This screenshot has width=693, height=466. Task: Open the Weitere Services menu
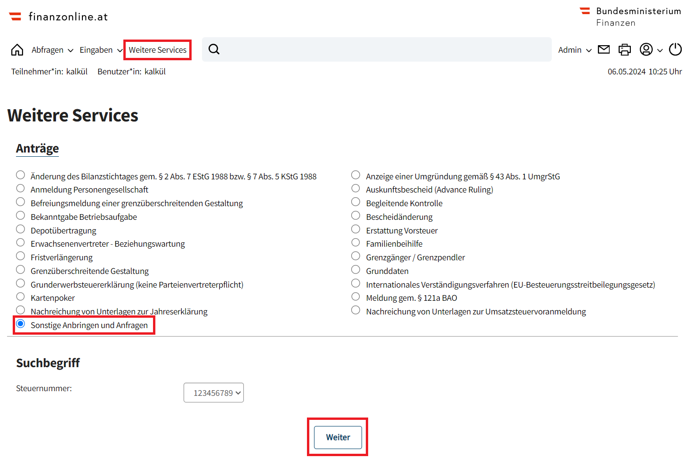(157, 49)
